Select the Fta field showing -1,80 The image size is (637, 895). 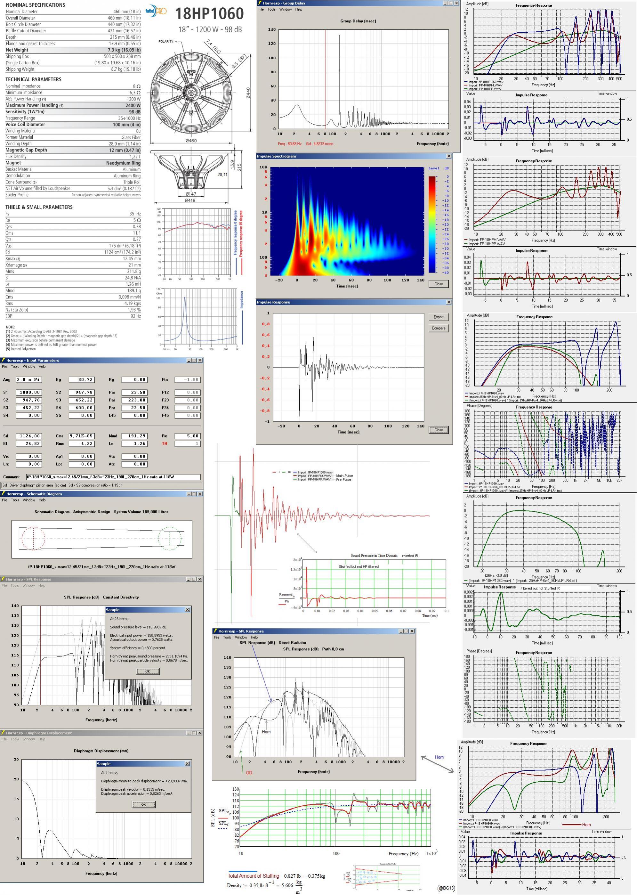[x=188, y=379]
